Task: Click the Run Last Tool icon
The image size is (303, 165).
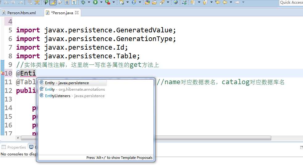Action: pos(108,2)
